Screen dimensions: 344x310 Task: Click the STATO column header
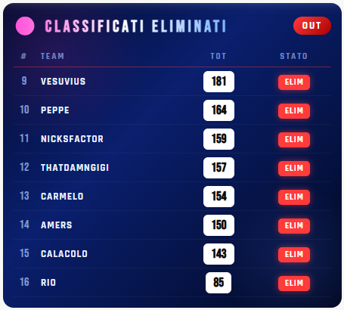[x=294, y=56]
